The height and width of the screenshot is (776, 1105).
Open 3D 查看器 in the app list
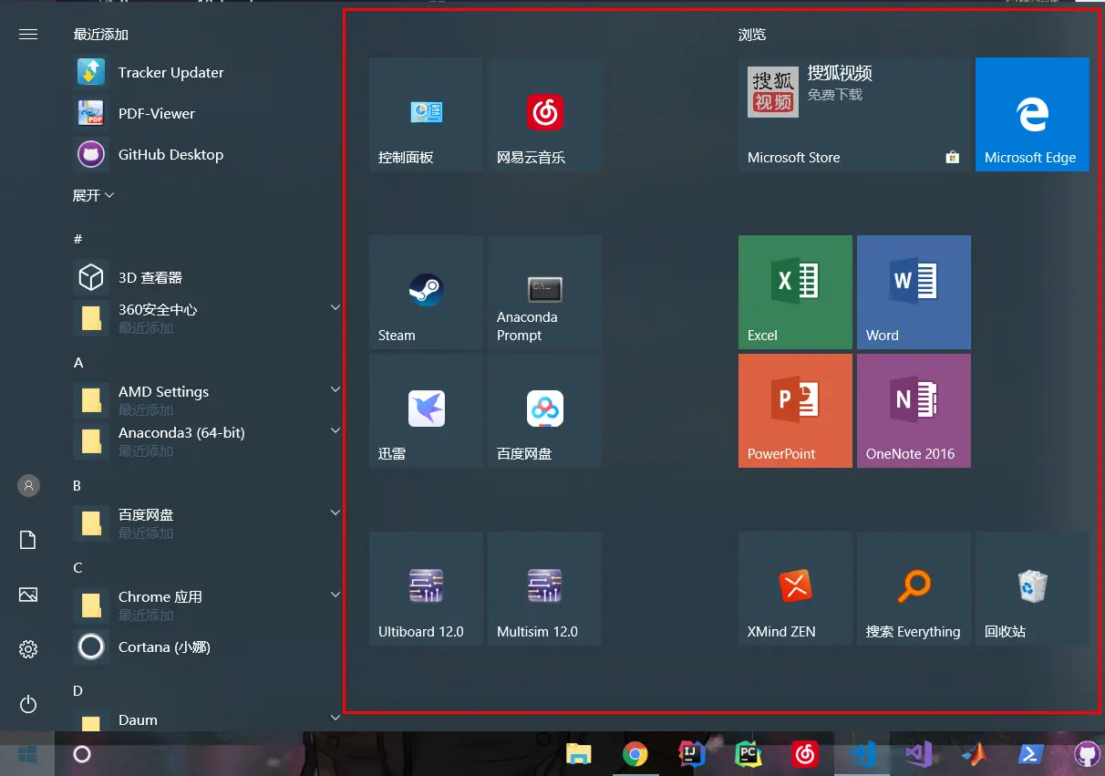[x=206, y=277]
